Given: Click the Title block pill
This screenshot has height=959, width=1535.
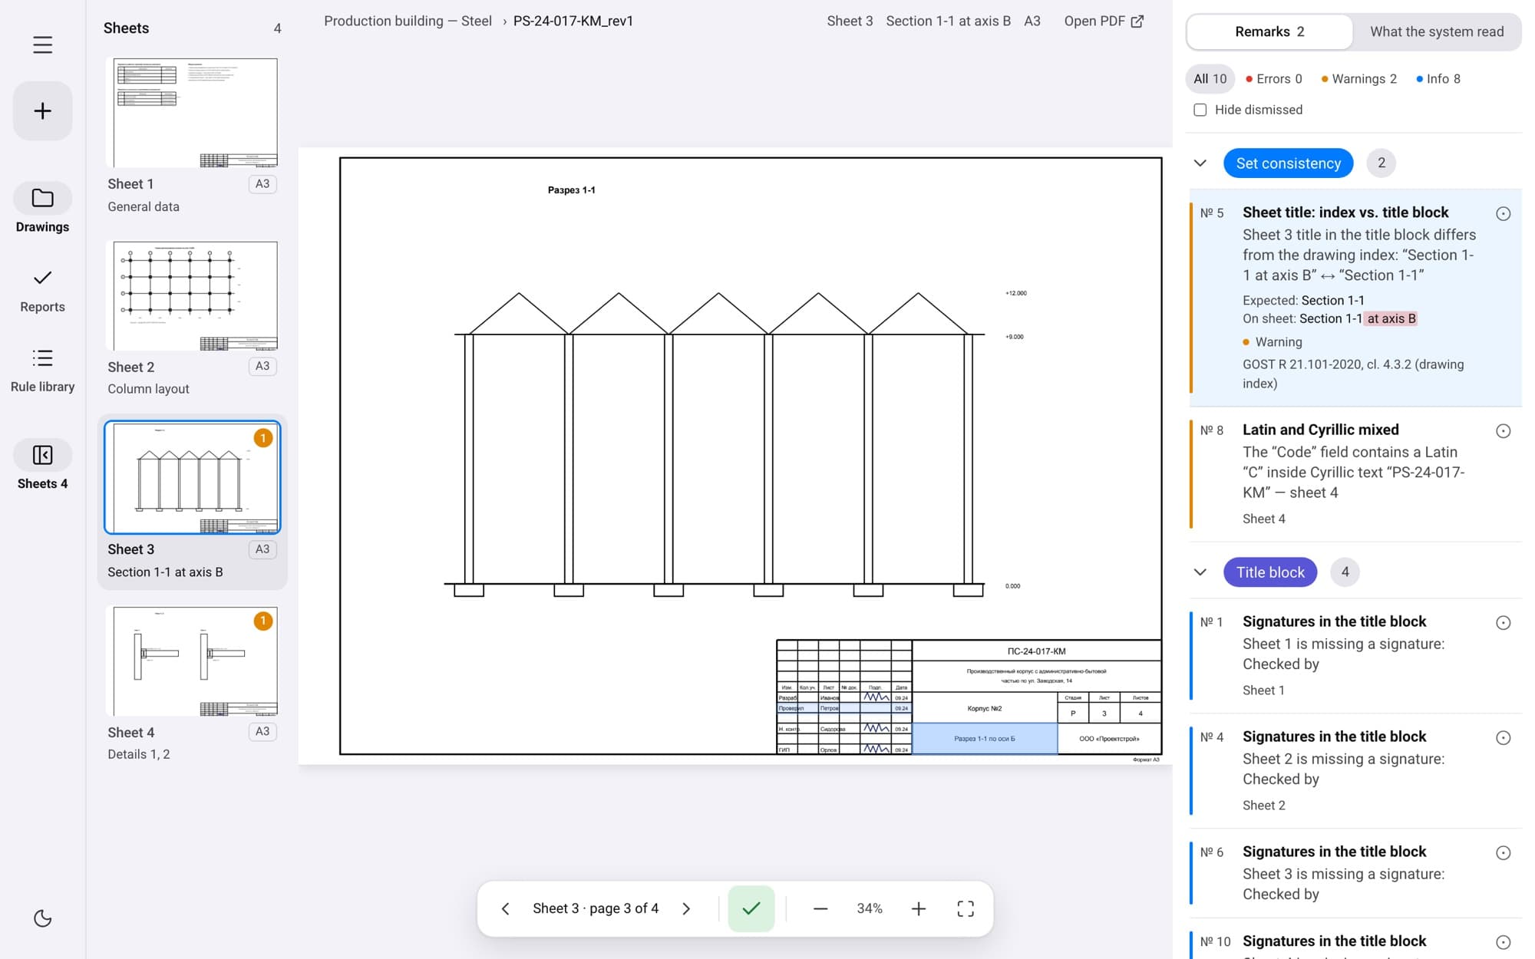Looking at the screenshot, I should (1270, 572).
